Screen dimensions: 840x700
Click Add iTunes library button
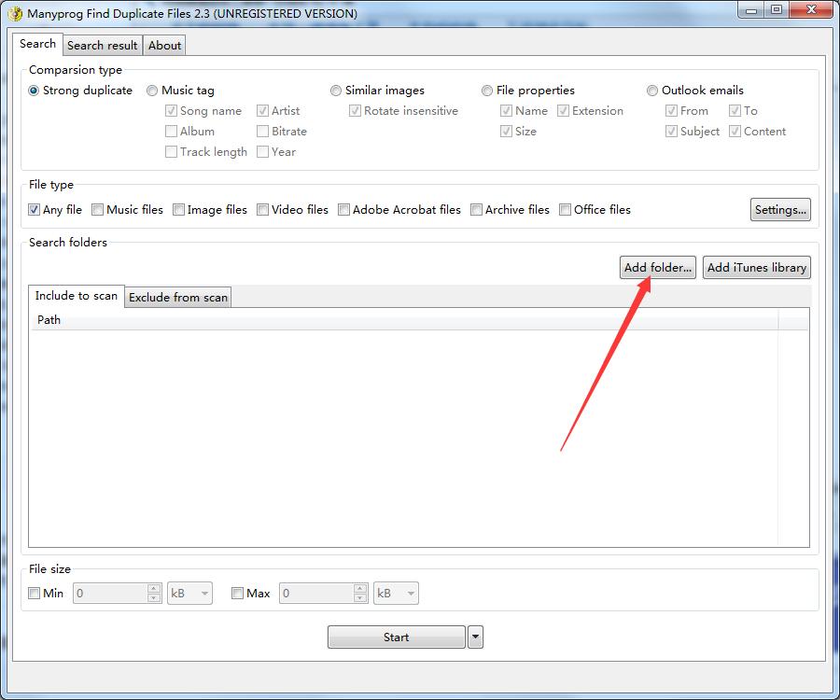tap(756, 267)
